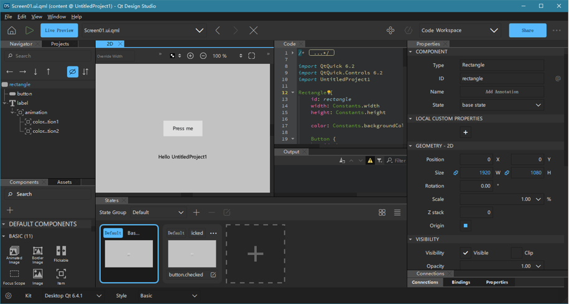
Task: Open the Edit menu
Action: (x=22, y=17)
